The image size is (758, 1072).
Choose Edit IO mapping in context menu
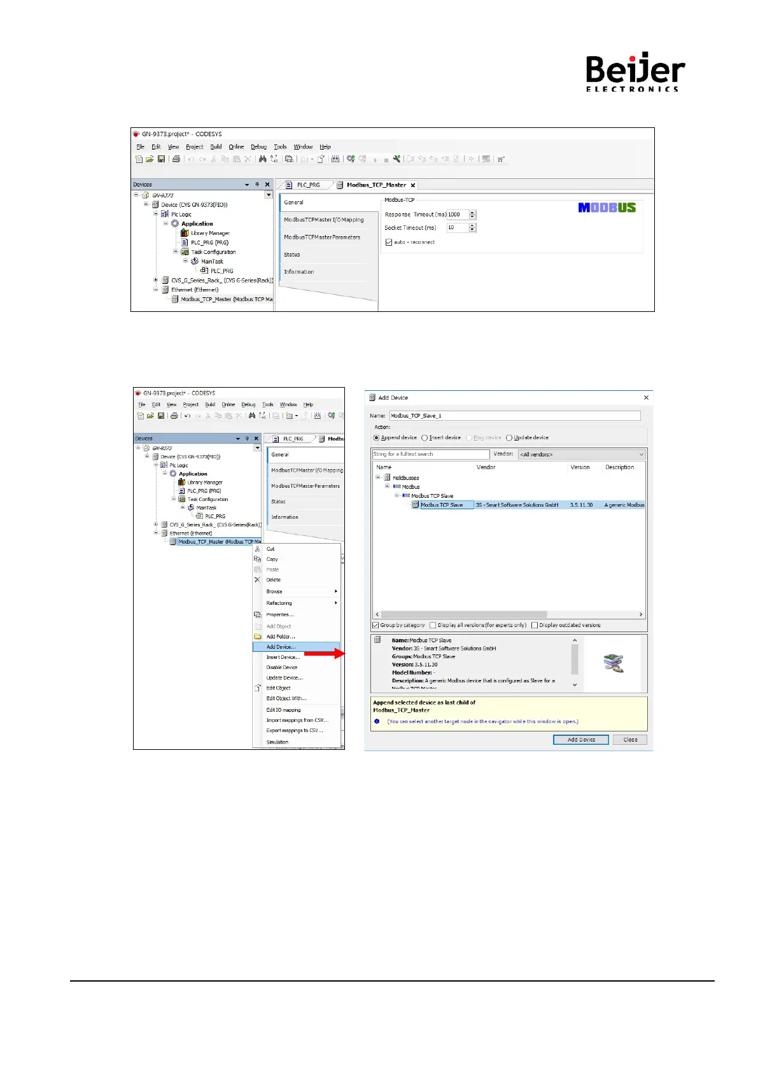click(297, 710)
